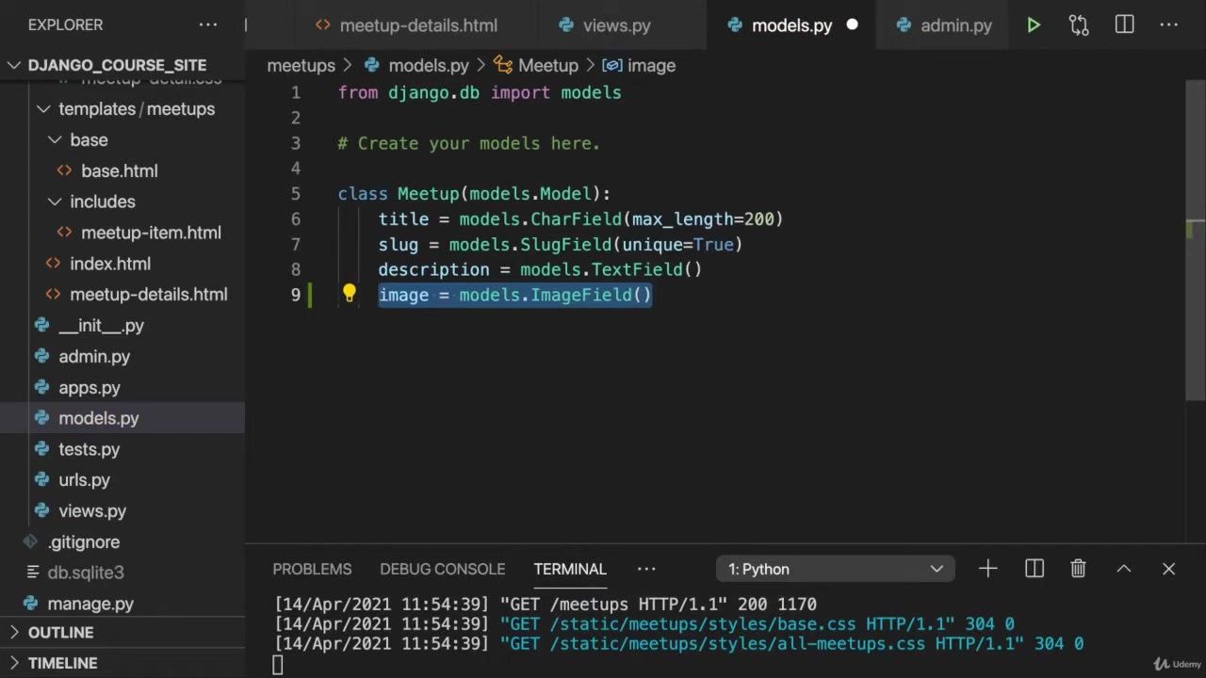Image resolution: width=1206 pixels, height=678 pixels.
Task: Switch to the views.py tab
Action: coord(615,25)
